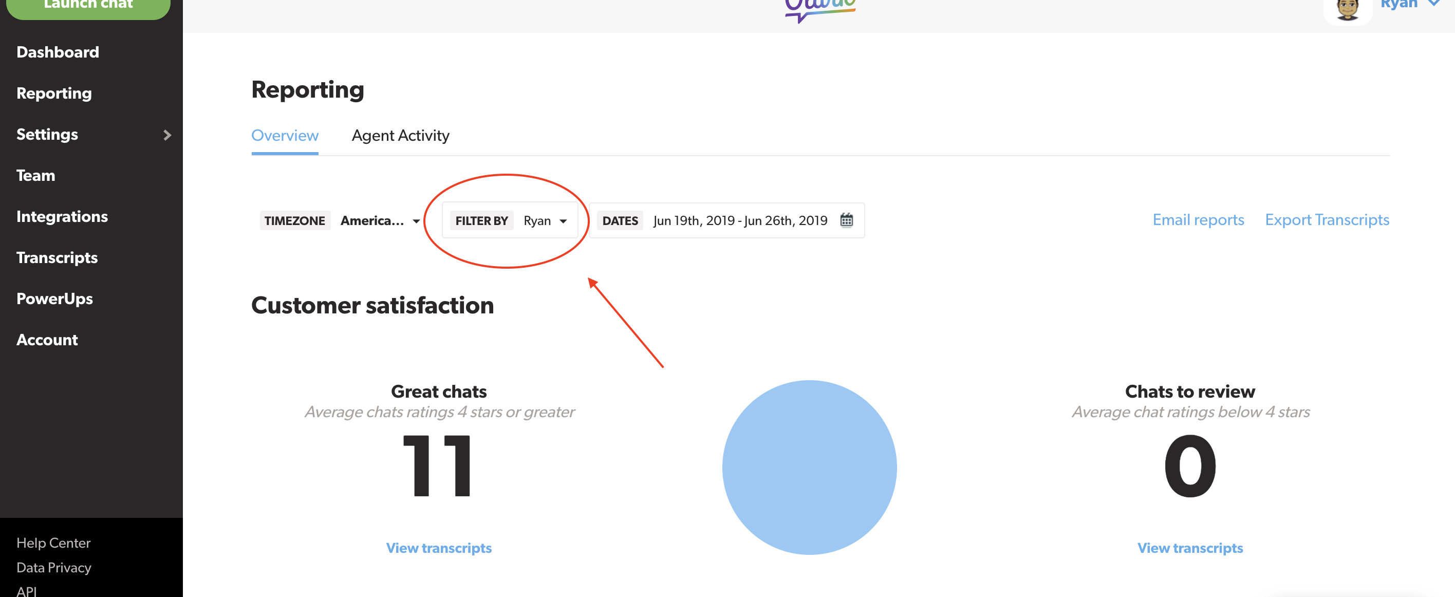Open the Dashboard section
This screenshot has width=1455, height=597.
click(57, 51)
